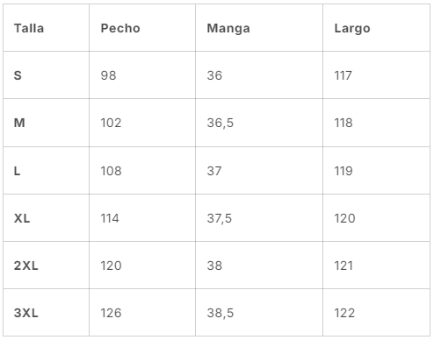Click the Pecho value 98
434x340 pixels.
coord(108,75)
